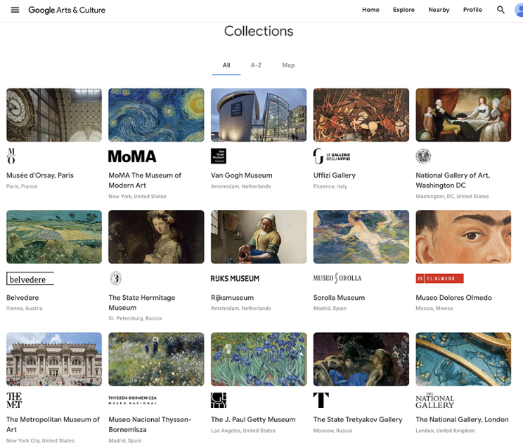The image size is (523, 446).
Task: Click The State Hermitage Museum title
Action: pyautogui.click(x=142, y=303)
